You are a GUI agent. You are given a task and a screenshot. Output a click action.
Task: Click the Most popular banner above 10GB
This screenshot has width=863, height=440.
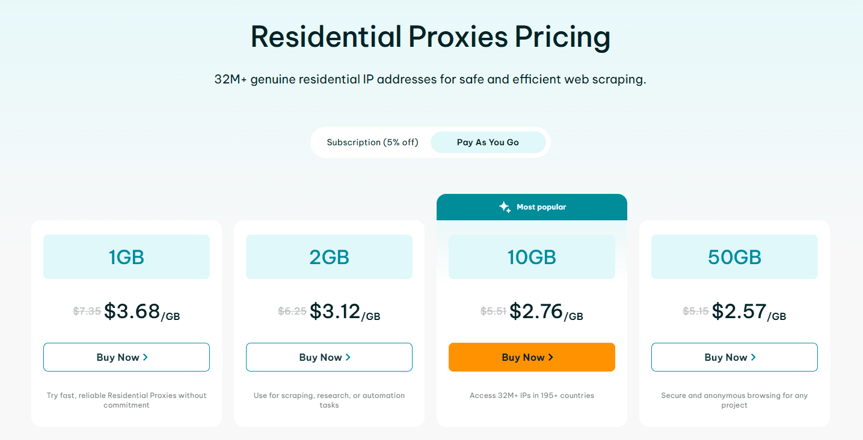532,206
